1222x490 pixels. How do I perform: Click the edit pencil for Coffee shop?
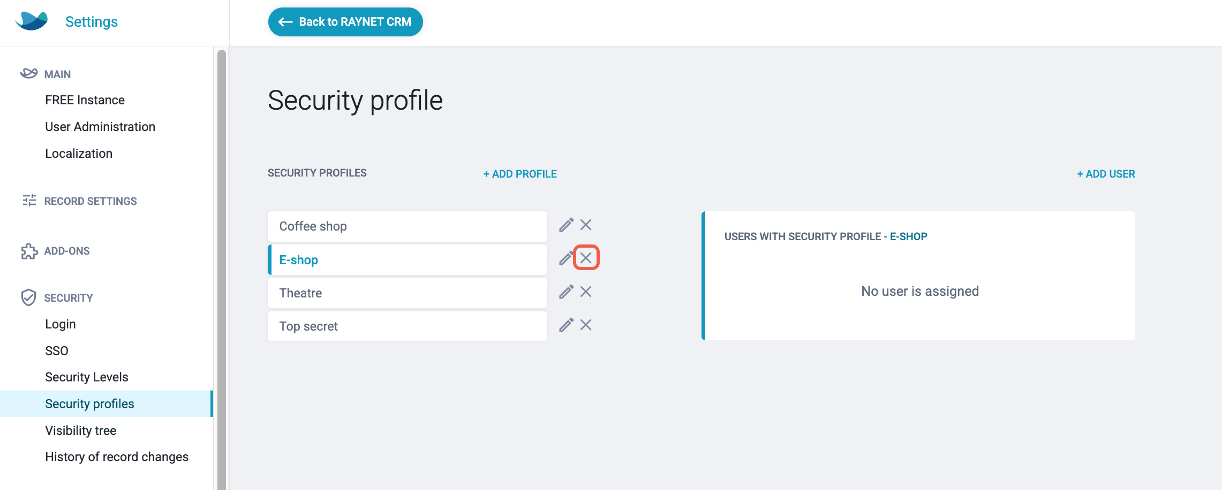point(566,225)
